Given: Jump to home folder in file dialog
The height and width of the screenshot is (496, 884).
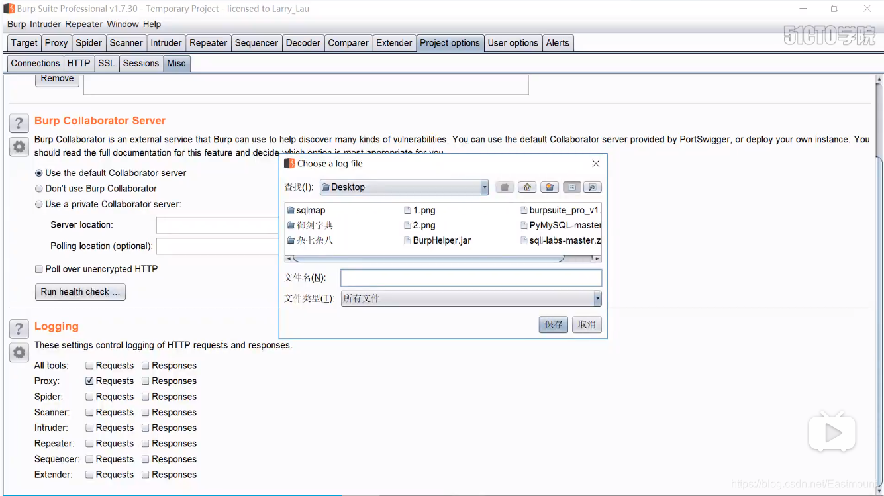Looking at the screenshot, I should (527, 187).
